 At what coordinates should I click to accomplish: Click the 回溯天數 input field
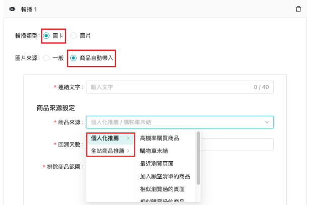coord(237,145)
